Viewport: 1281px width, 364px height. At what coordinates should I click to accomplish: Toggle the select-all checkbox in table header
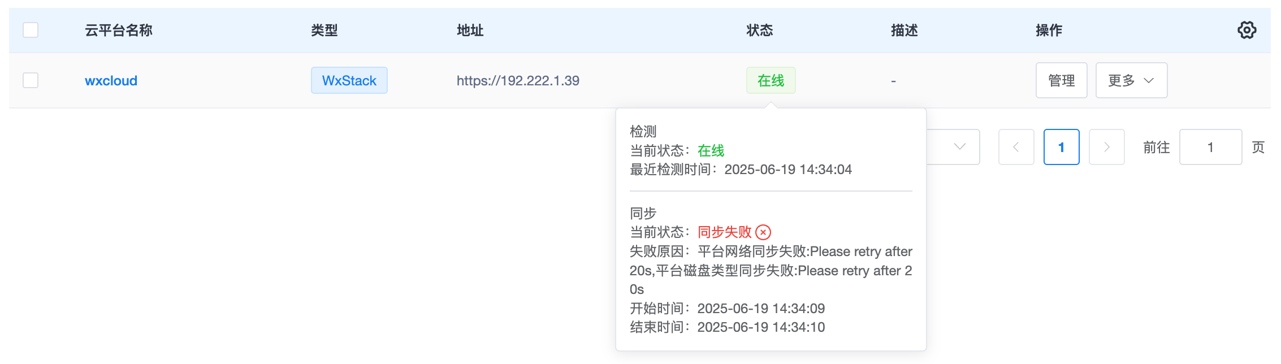(x=31, y=30)
